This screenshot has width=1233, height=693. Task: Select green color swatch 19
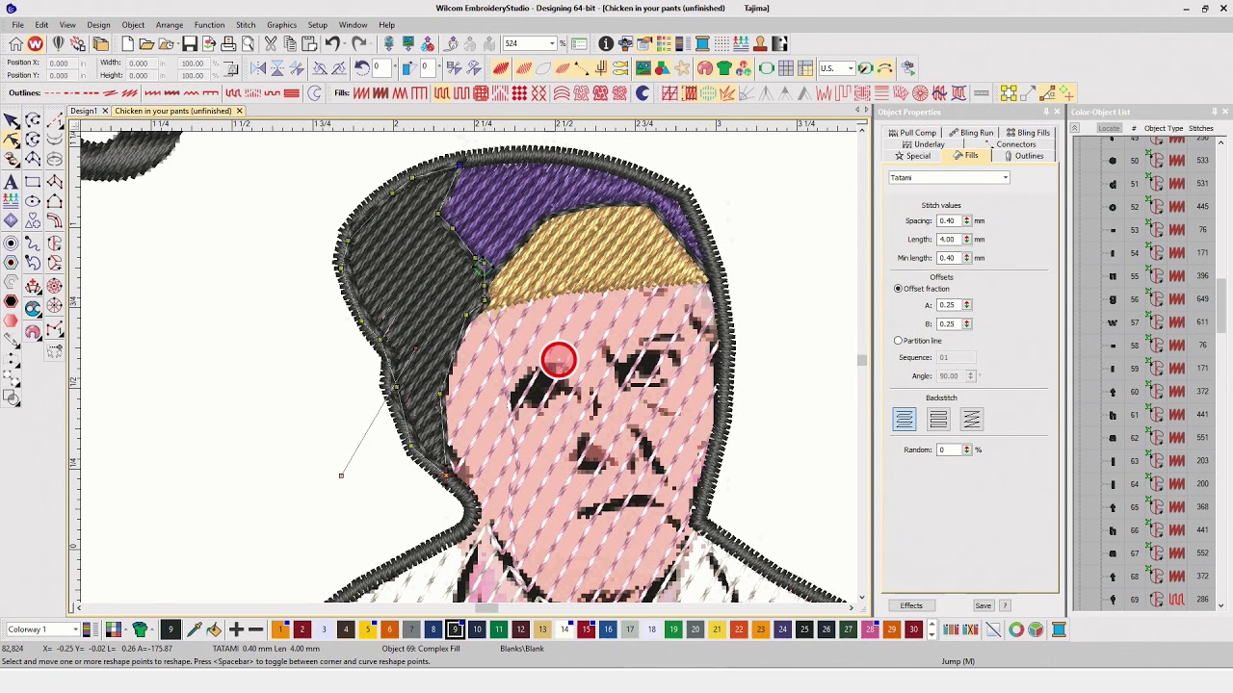pos(673,629)
